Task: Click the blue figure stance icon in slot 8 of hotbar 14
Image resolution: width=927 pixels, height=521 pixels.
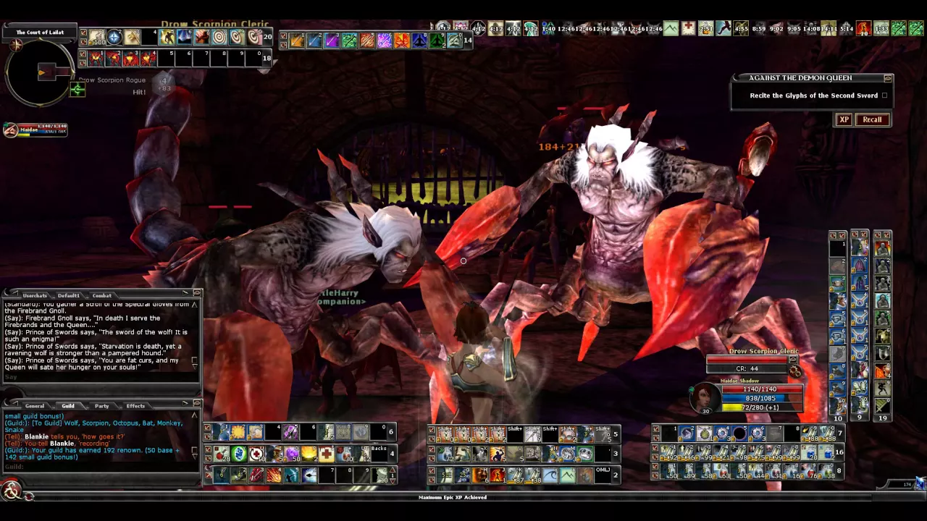Action: click(x=419, y=41)
